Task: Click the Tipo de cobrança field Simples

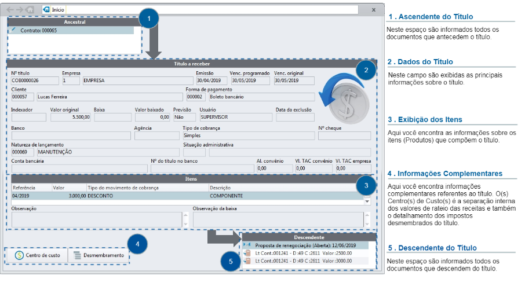Action: coord(249,136)
